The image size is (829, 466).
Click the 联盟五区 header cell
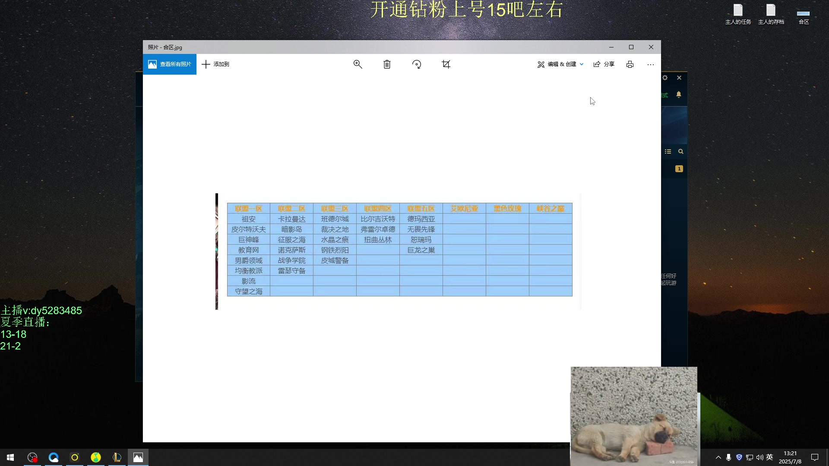click(x=421, y=208)
